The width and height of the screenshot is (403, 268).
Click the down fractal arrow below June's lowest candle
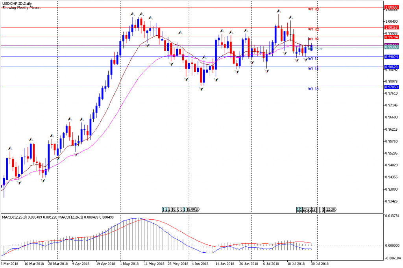point(201,89)
